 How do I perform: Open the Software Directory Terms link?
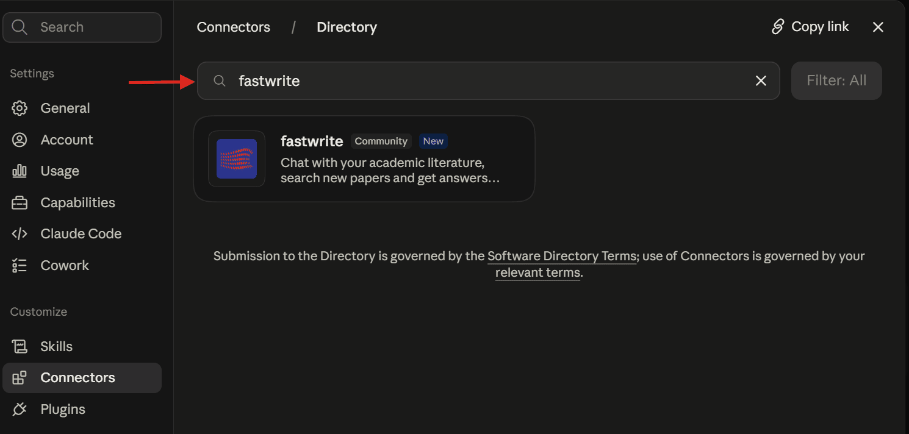pos(562,256)
